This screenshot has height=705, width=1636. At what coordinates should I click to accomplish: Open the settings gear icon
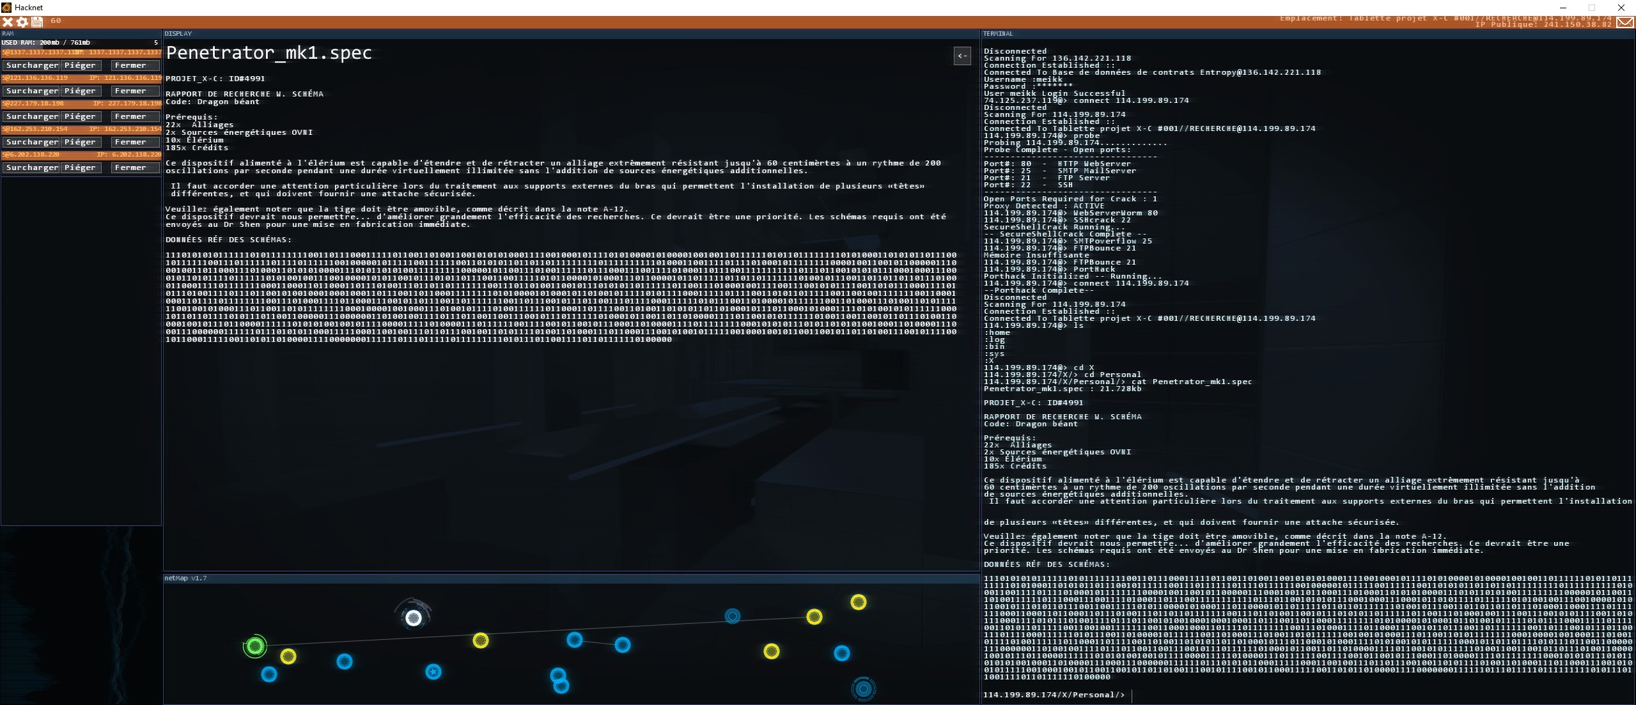[22, 22]
